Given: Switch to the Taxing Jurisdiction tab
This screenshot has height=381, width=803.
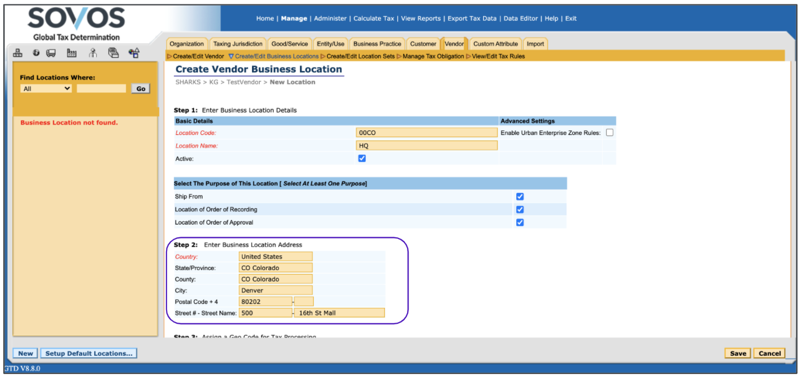Looking at the screenshot, I should point(238,44).
